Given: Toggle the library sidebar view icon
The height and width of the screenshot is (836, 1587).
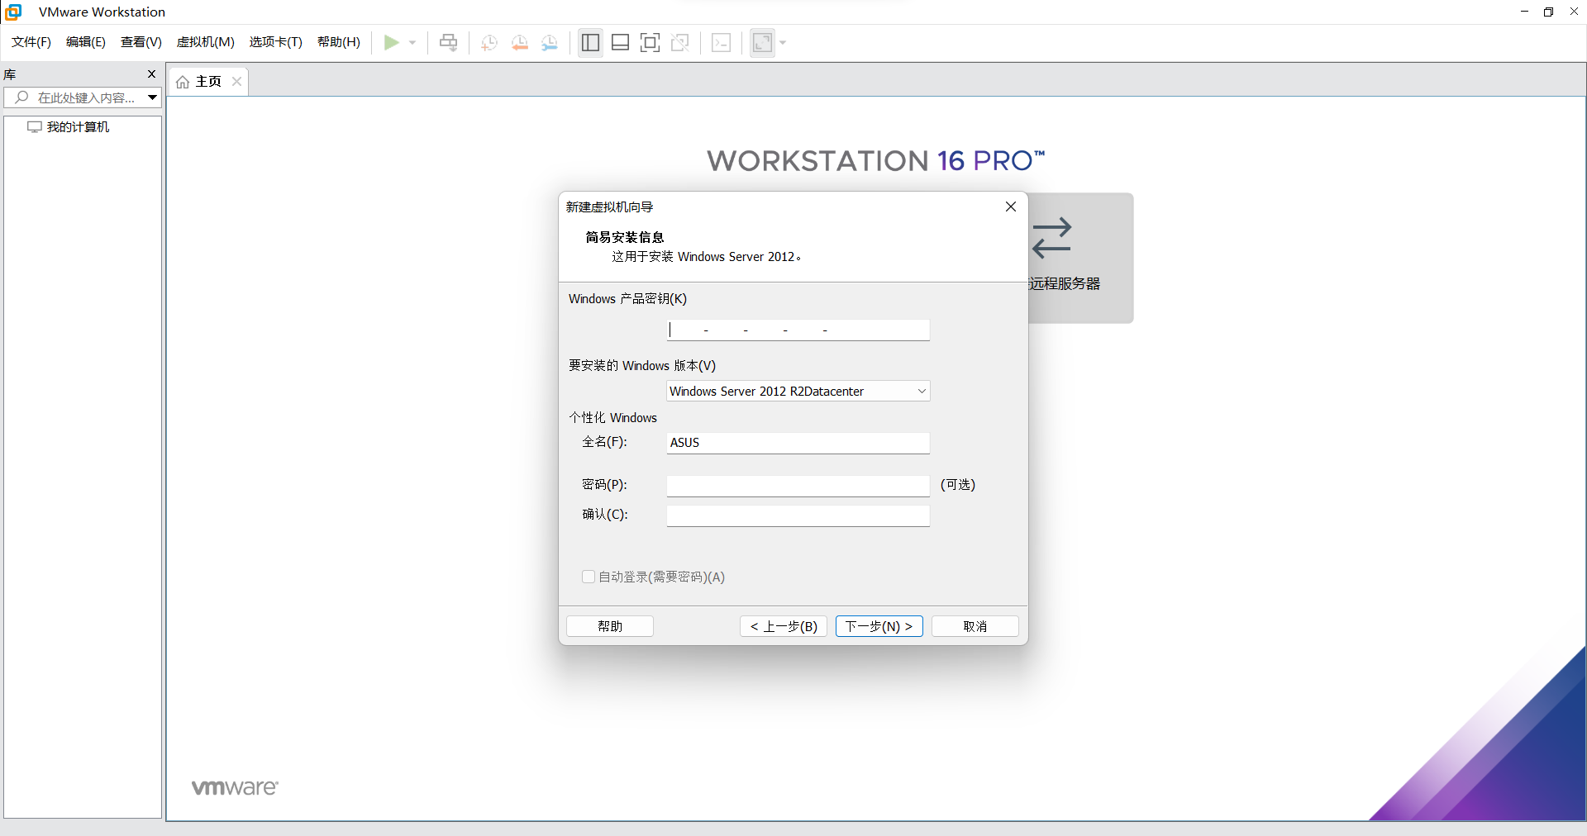Looking at the screenshot, I should tap(590, 42).
